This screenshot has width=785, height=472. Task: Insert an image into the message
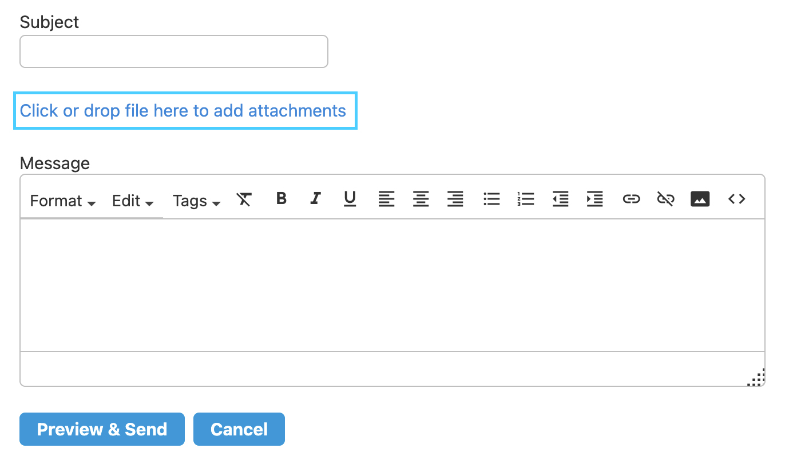[700, 199]
